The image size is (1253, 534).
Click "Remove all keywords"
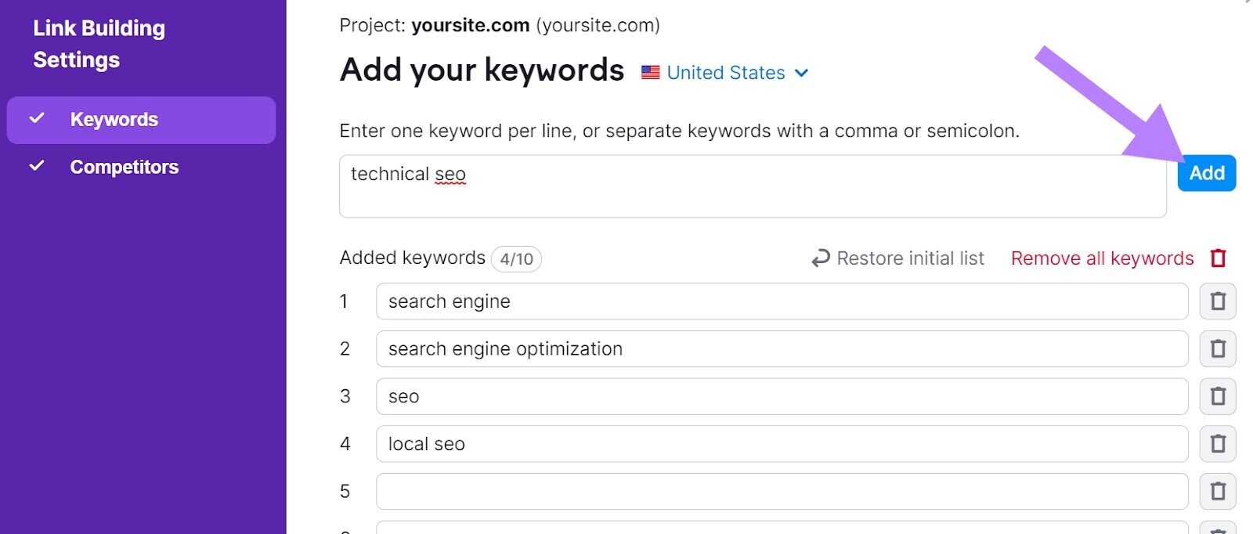click(1102, 258)
